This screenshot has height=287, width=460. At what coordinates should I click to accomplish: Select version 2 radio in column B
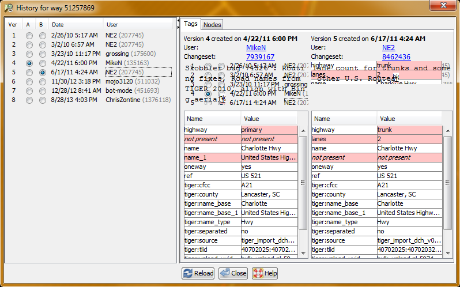coord(43,45)
